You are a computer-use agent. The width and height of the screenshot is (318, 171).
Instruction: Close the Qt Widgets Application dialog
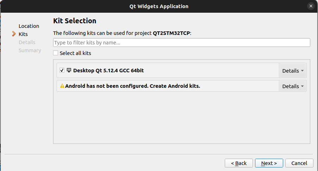311,6
